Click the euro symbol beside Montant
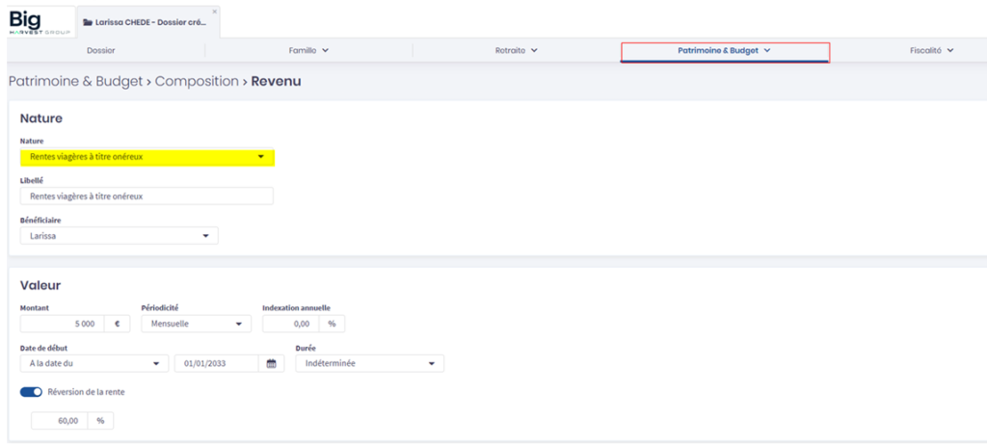This screenshot has width=987, height=445. [118, 324]
